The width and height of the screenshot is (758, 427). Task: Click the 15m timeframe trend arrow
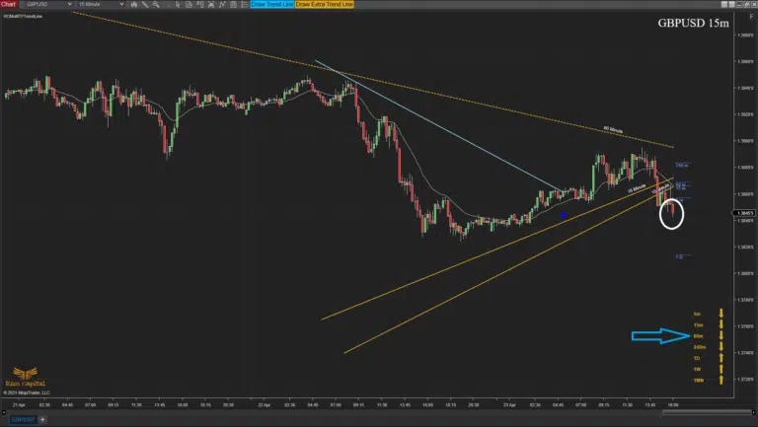721,324
